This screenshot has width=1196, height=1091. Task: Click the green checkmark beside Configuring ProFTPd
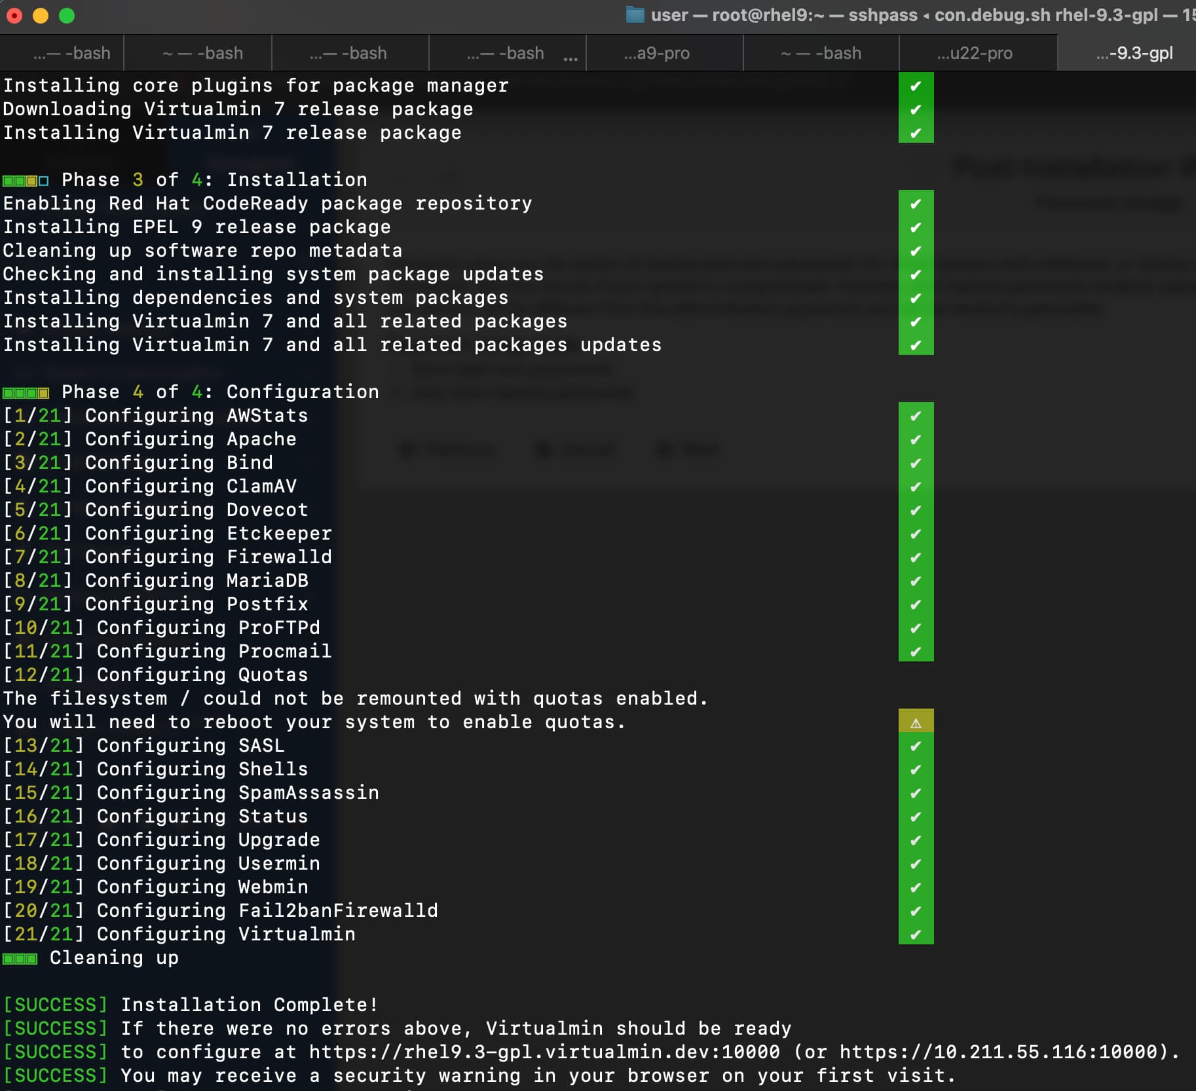(x=916, y=627)
